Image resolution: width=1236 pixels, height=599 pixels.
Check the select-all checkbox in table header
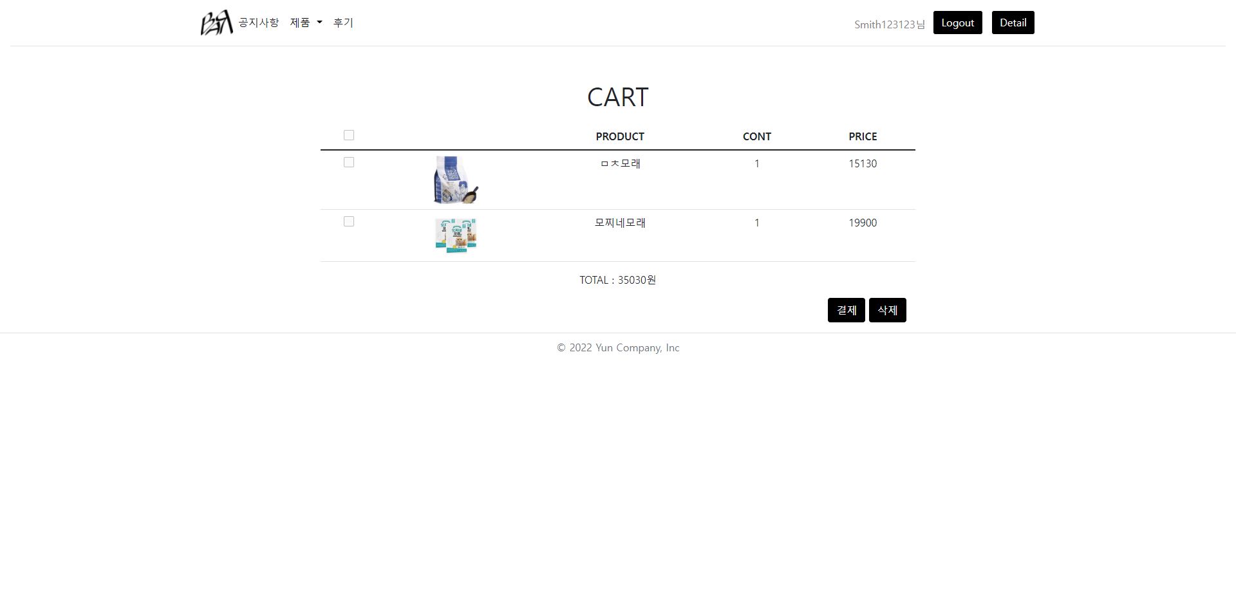click(349, 135)
